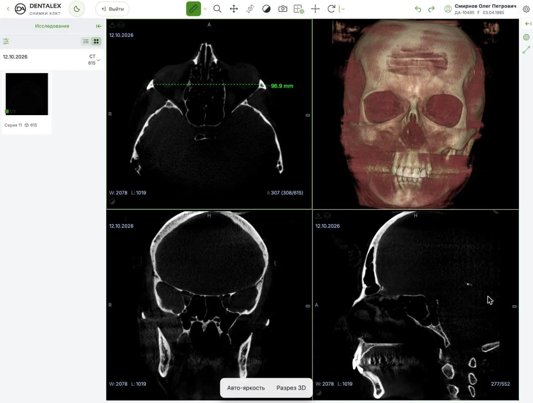
Task: Click the axial view orientation icon
Action: pyautogui.click(x=112, y=25)
